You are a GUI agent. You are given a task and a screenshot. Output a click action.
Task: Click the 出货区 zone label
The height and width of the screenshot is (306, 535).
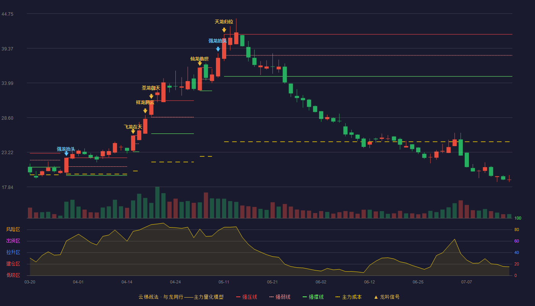click(x=13, y=241)
